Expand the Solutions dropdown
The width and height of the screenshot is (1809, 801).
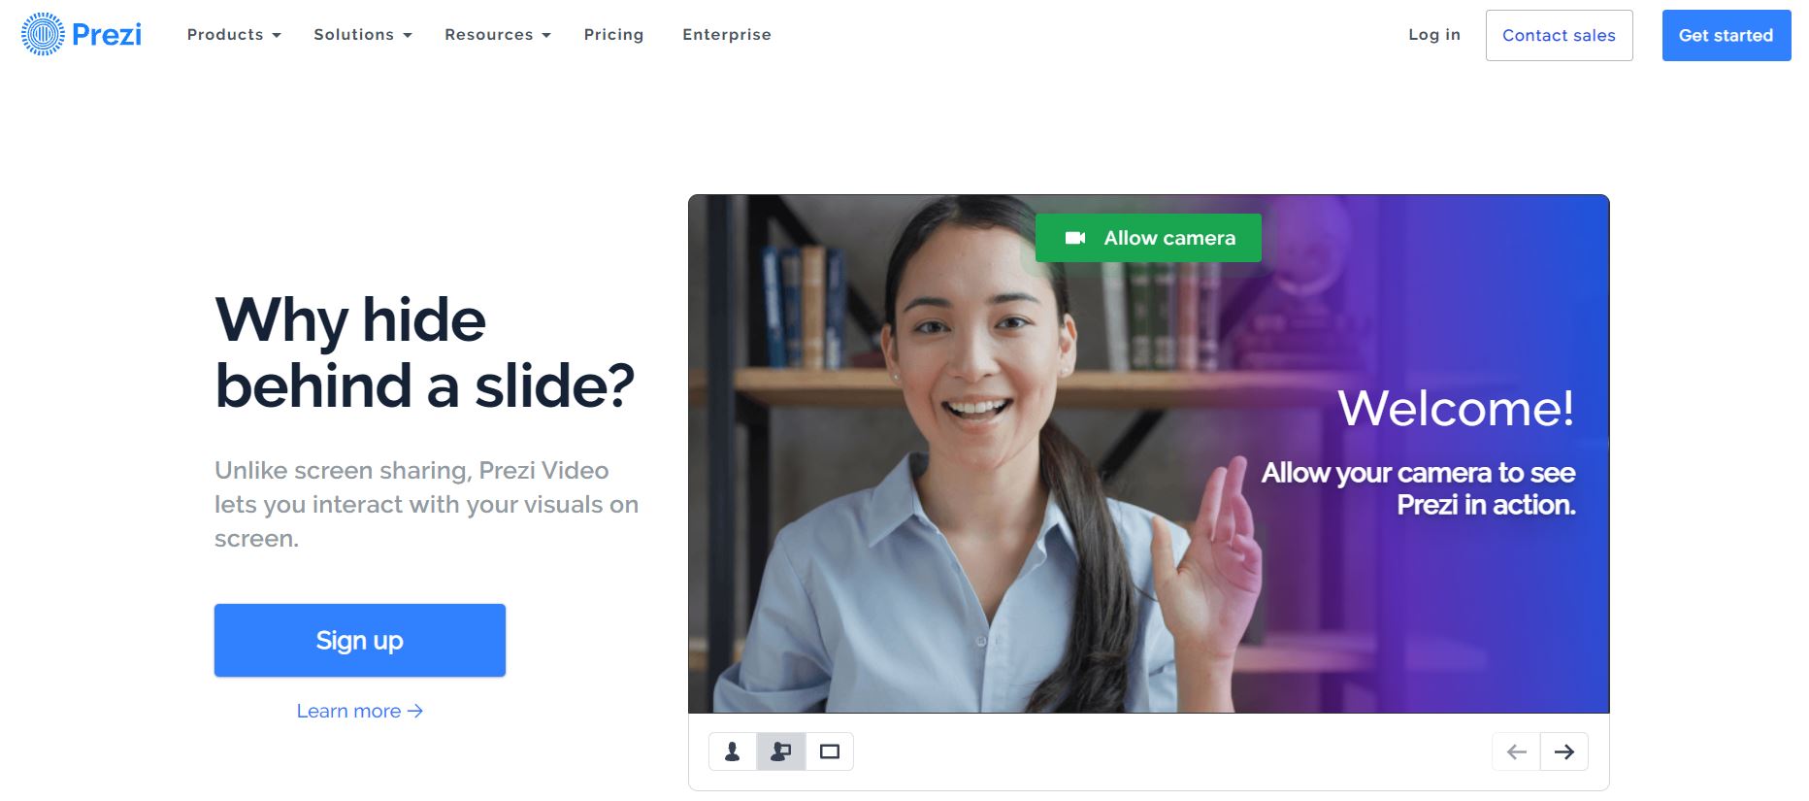(x=363, y=35)
